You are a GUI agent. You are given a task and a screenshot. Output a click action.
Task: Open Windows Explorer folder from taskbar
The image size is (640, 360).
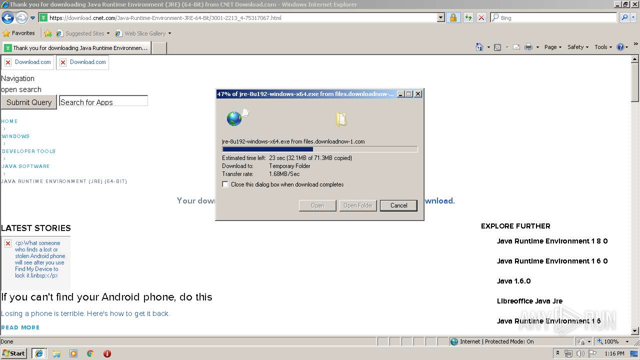(x=56, y=353)
